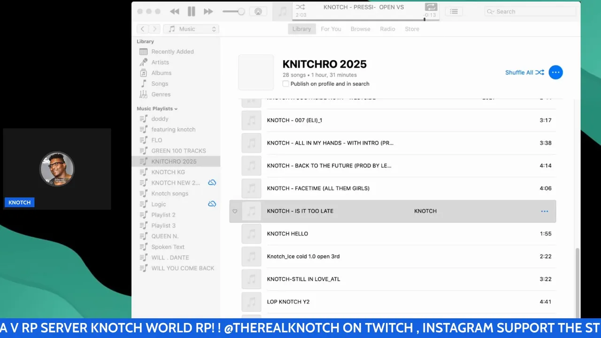Toggle the repeat button

(x=431, y=7)
